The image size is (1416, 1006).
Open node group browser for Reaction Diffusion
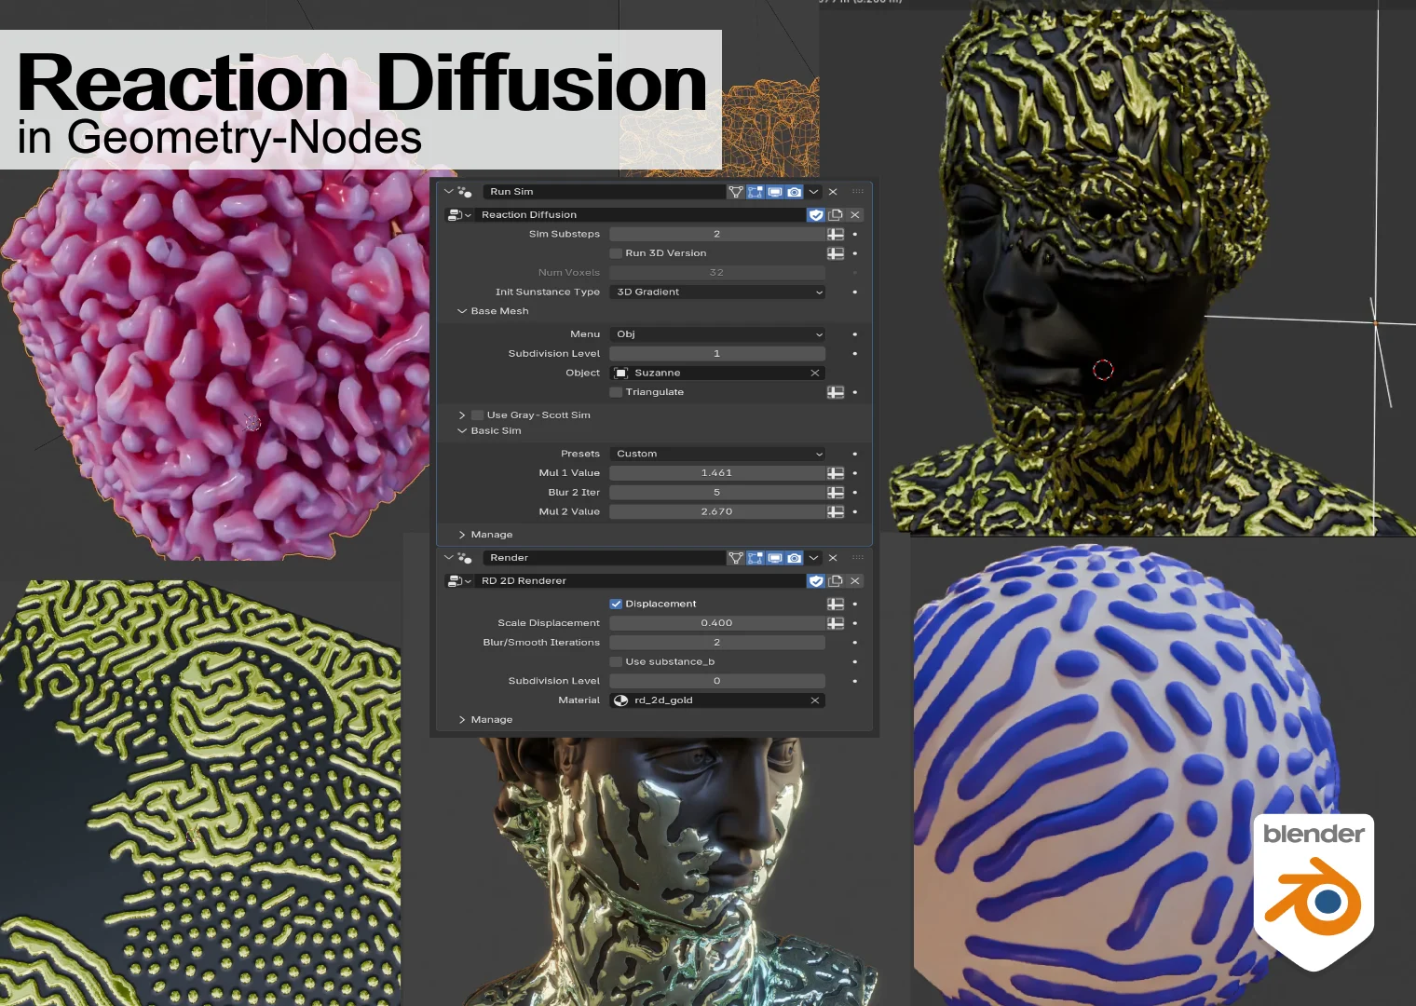click(459, 215)
